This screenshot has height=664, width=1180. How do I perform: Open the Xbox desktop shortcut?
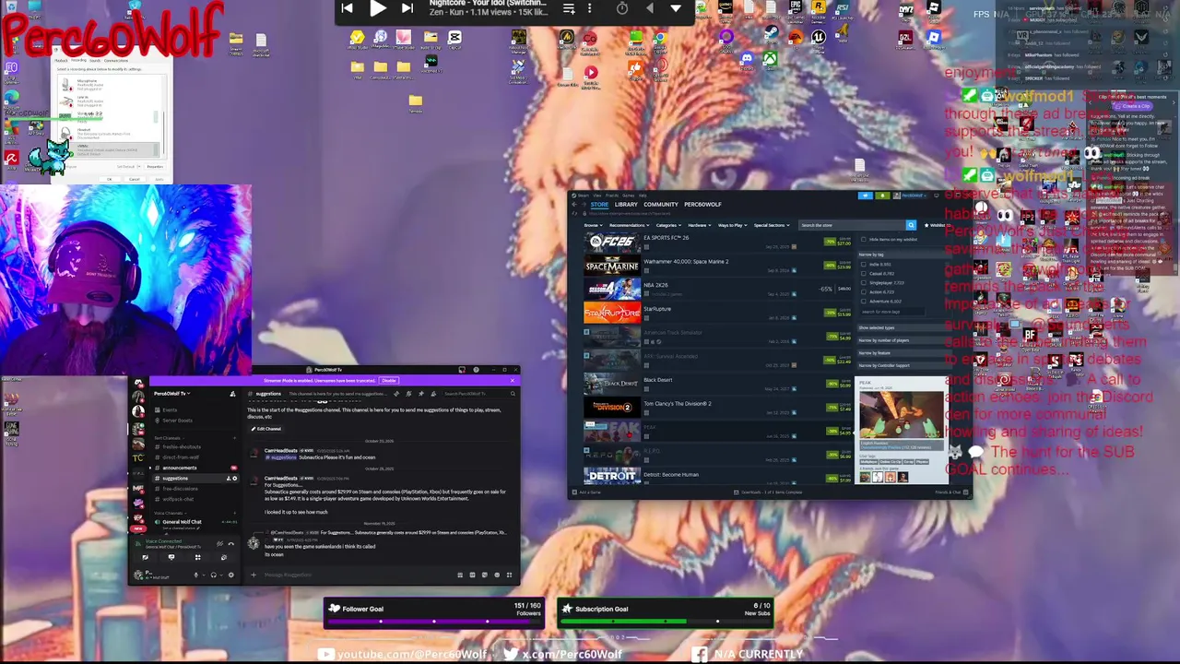point(770,58)
